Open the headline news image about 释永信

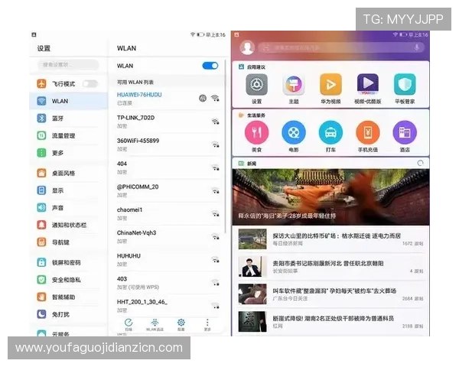click(x=330, y=197)
